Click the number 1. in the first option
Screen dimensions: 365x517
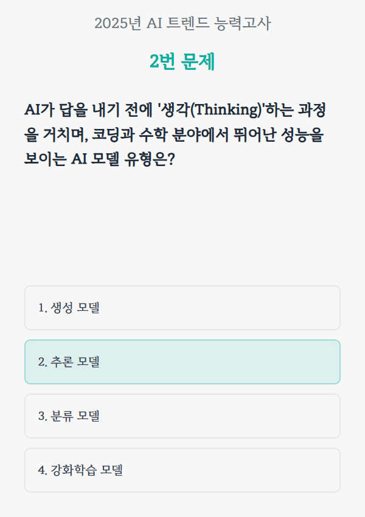43,308
